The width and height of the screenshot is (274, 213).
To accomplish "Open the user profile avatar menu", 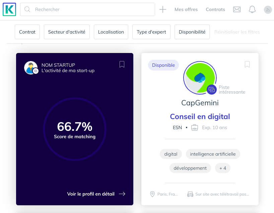I will (268, 10).
